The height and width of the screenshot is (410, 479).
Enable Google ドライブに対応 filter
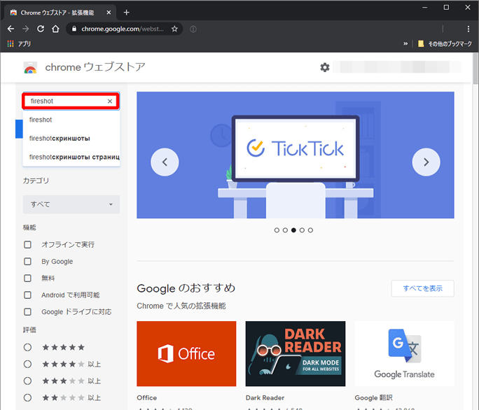pos(27,311)
